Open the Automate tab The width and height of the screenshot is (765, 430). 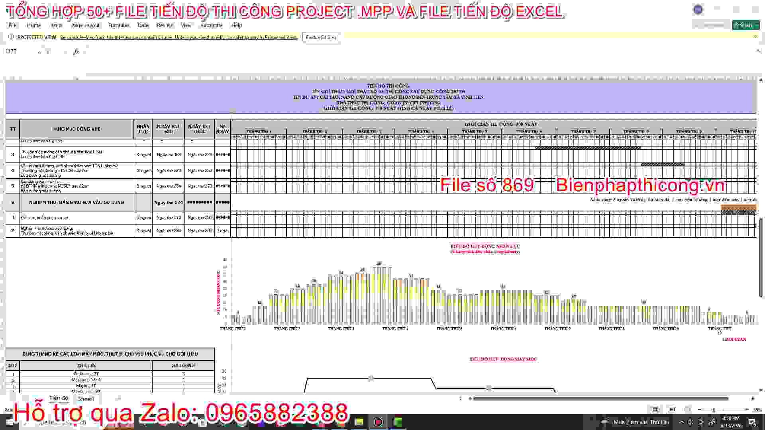click(x=211, y=25)
